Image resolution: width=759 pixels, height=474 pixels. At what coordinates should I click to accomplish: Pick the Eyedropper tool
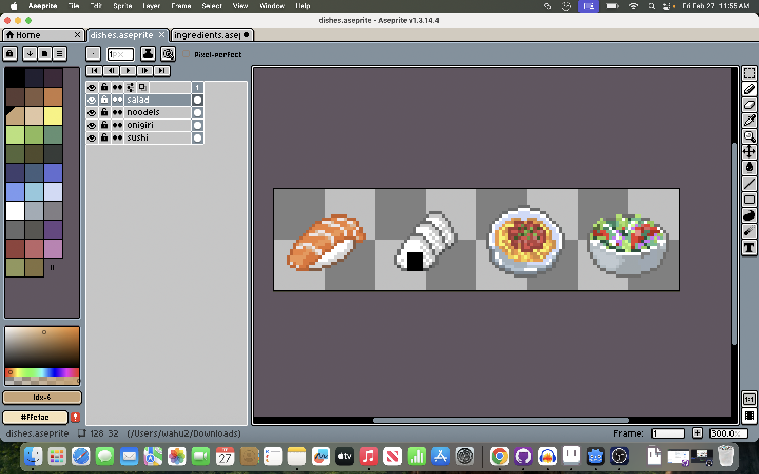(749, 120)
